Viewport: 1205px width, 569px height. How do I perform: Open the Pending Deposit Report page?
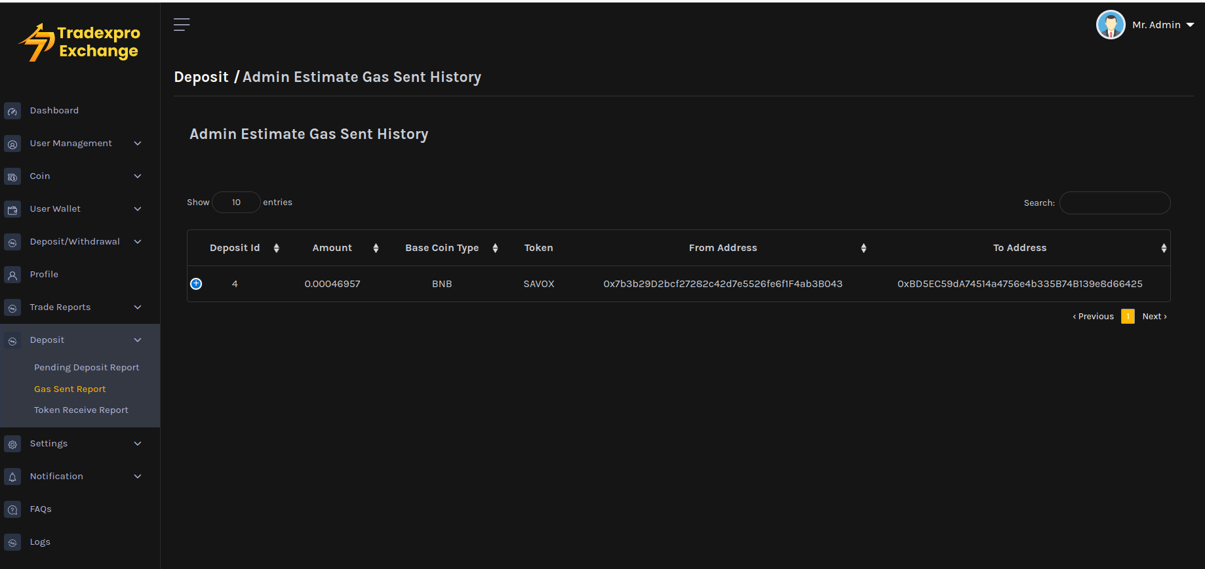click(x=87, y=368)
